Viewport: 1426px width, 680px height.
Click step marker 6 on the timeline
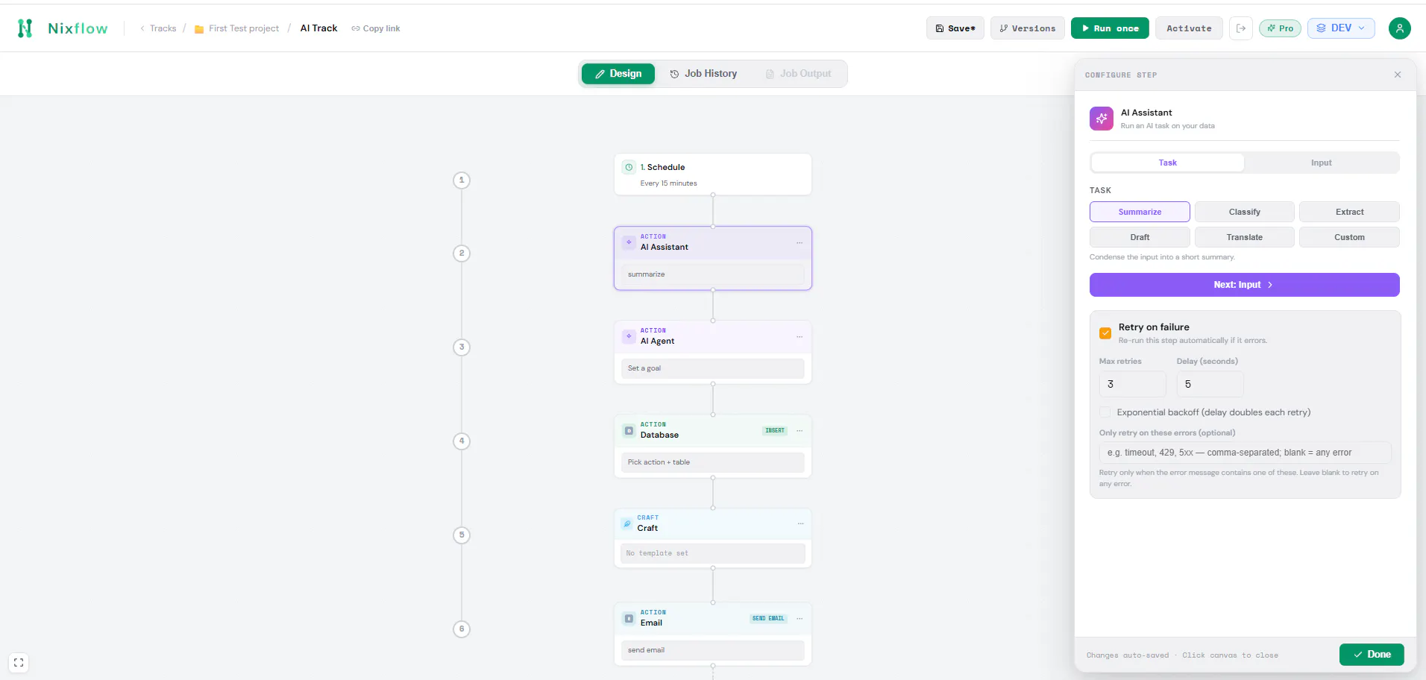pos(462,629)
